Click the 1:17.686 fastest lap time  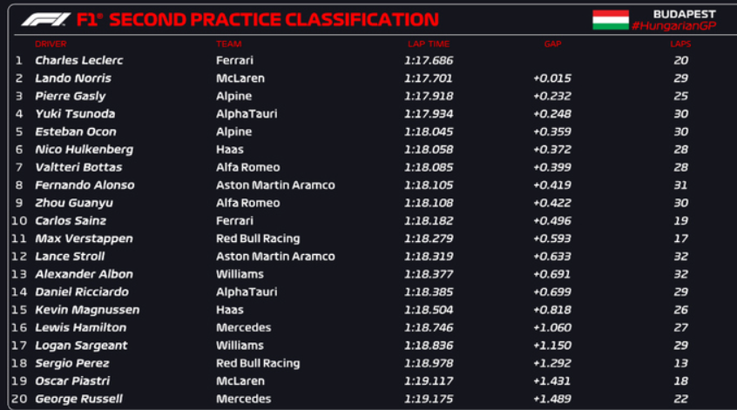coord(428,61)
